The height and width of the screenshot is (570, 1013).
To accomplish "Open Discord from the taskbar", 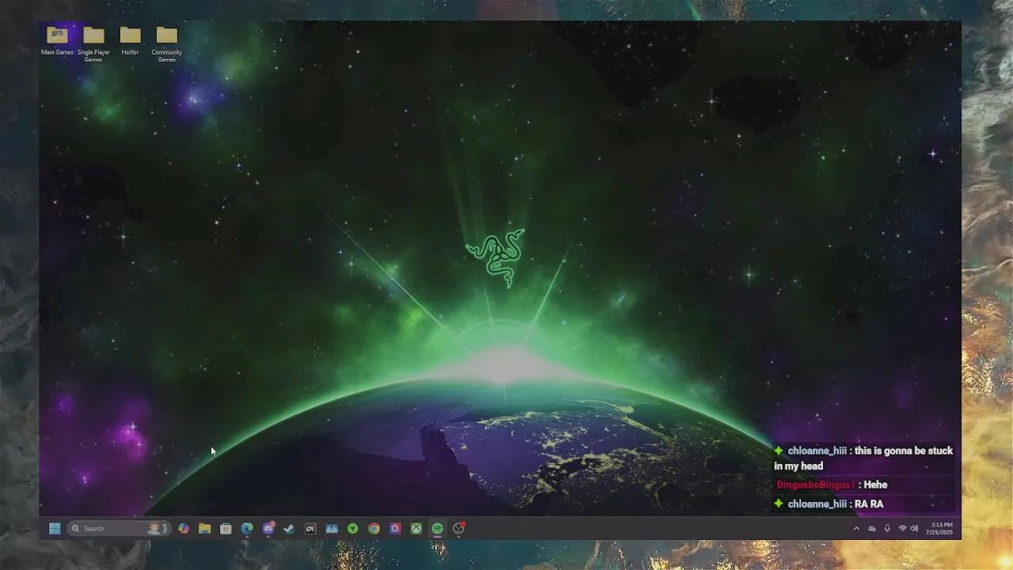I will tap(268, 528).
